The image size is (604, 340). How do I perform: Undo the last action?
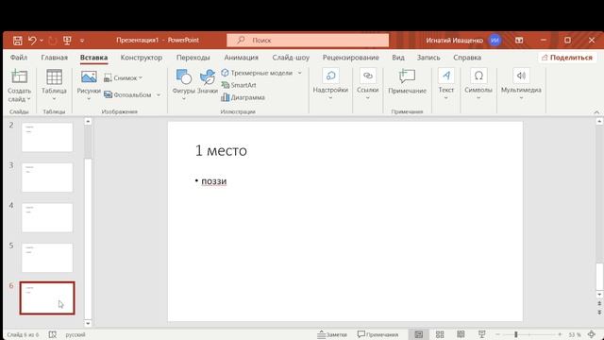click(32, 40)
